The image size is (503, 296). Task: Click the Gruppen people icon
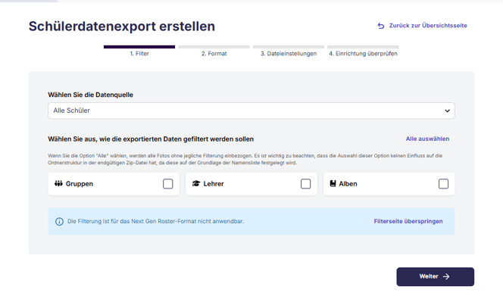click(58, 183)
